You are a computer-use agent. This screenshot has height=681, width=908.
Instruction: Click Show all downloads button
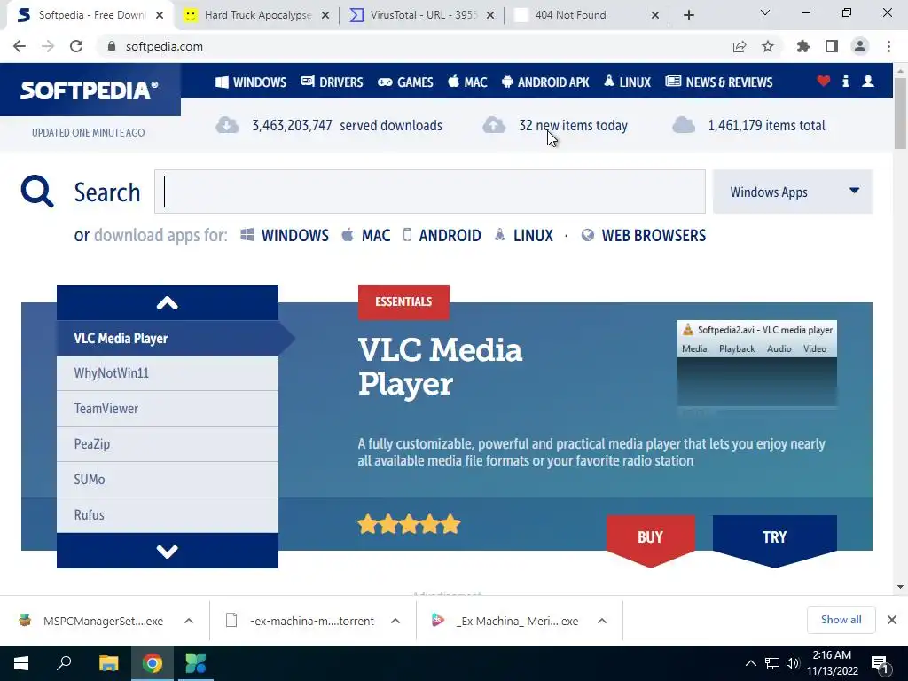coord(841,620)
